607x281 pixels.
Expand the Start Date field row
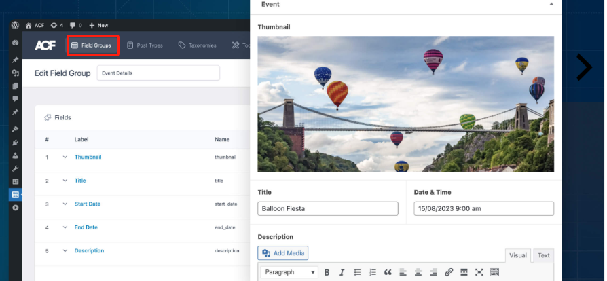pyautogui.click(x=65, y=204)
